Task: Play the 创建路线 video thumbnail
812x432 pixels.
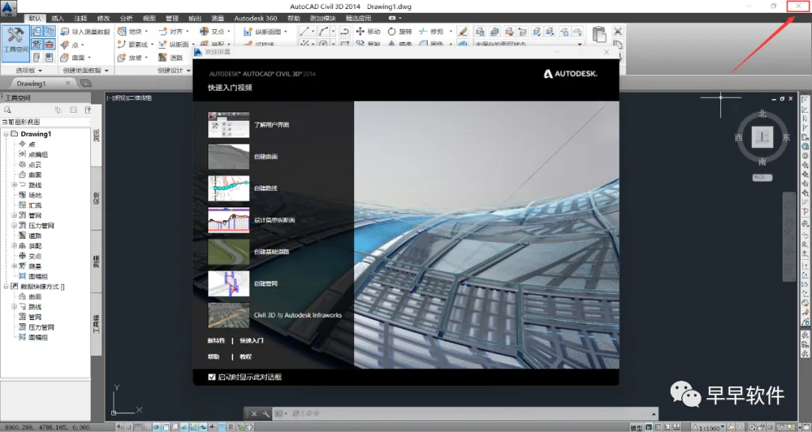Action: [x=229, y=189]
